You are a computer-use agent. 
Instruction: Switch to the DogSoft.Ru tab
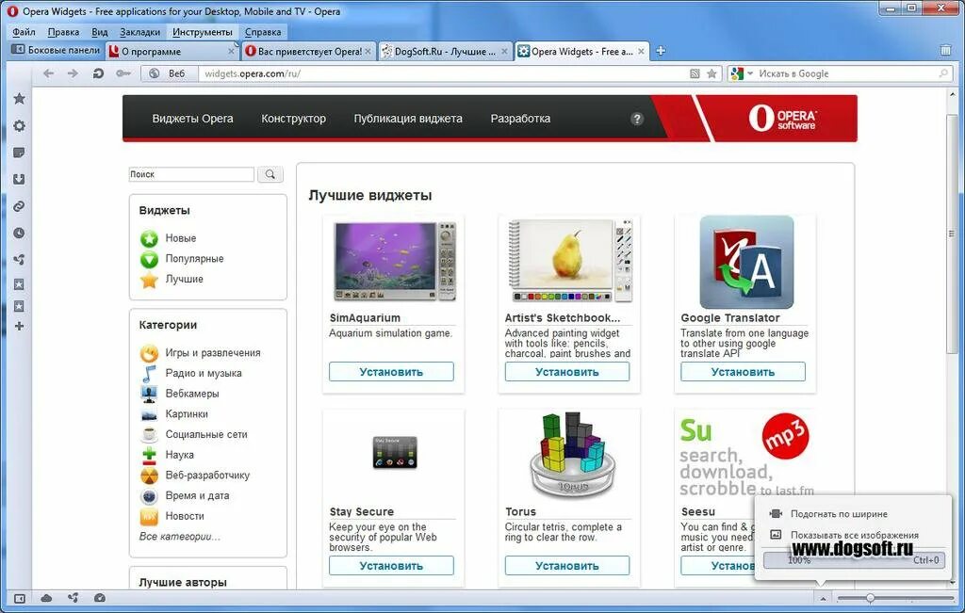445,52
